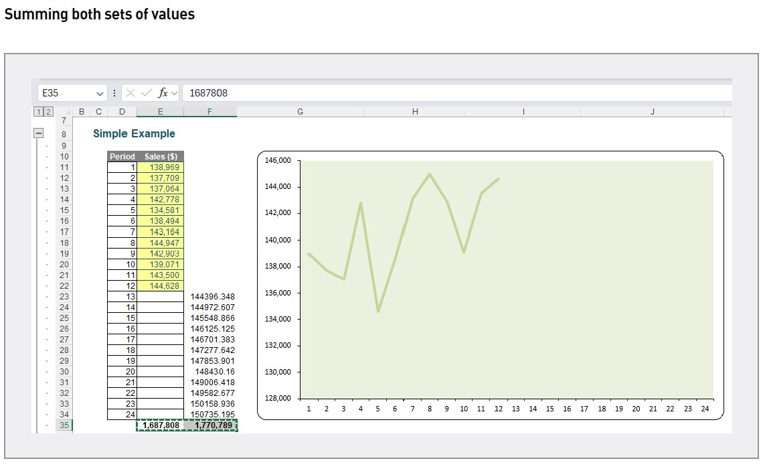Image resolution: width=761 pixels, height=475 pixels.
Task: Select row 35 header
Action: (63, 425)
